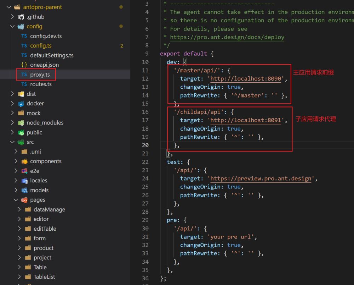The width and height of the screenshot is (354, 285).
Task: Click the editor folder icon
Action: (28, 219)
